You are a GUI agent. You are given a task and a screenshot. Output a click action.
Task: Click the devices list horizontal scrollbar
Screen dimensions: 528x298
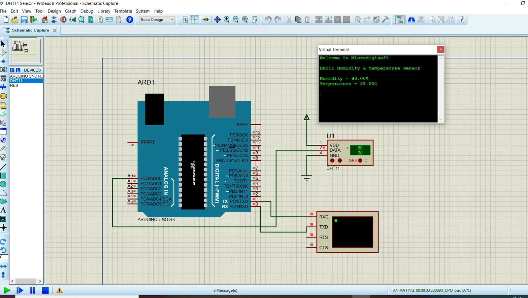click(26, 281)
